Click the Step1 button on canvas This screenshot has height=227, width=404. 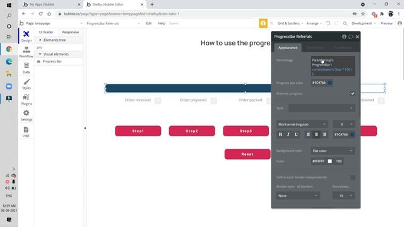click(x=138, y=131)
